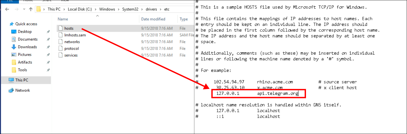Click the SAM File type cell for lmhosts.sam
This screenshot has height=134, width=407.
(x=187, y=35)
